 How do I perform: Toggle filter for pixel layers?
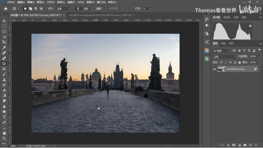[234, 51]
